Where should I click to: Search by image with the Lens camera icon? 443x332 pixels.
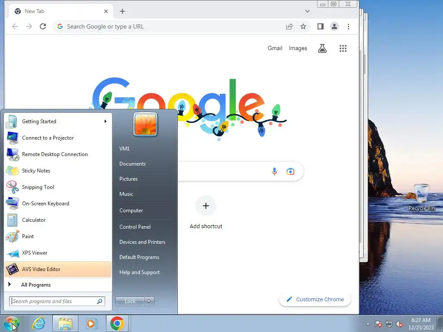[x=290, y=171]
